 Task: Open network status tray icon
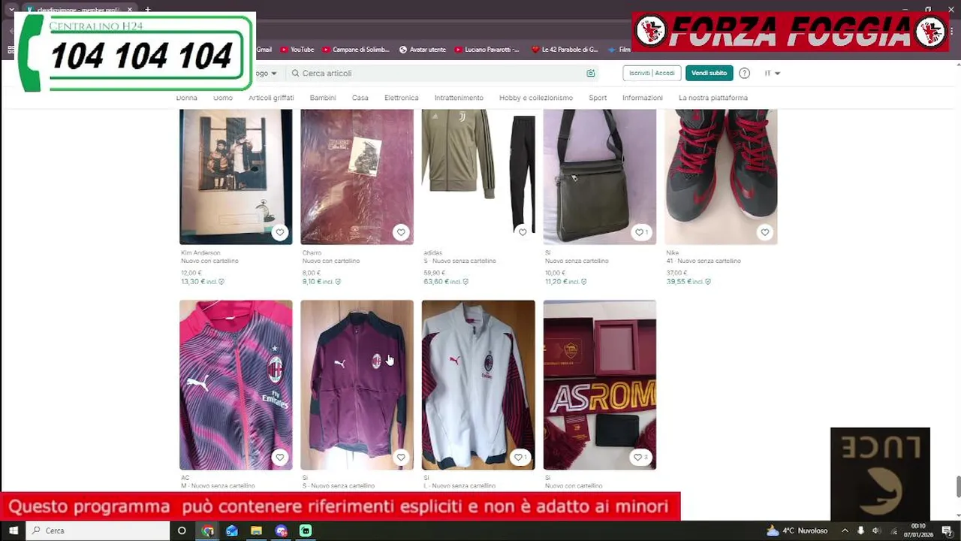click(x=893, y=530)
